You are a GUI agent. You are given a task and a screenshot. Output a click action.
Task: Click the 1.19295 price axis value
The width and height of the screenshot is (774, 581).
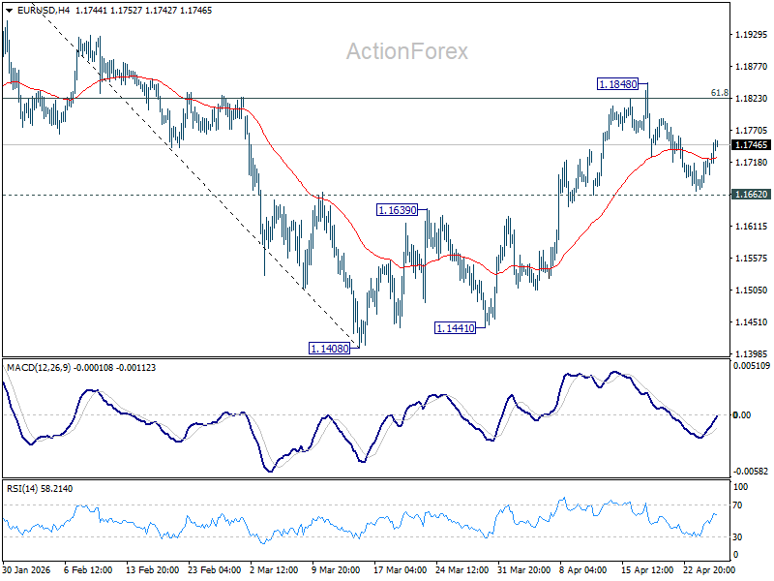pyautogui.click(x=752, y=35)
